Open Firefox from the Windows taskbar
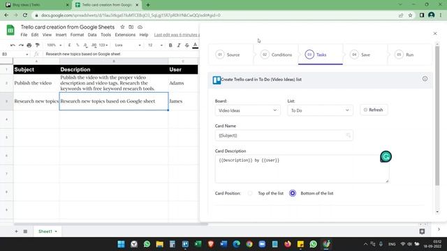447x251 pixels. pyautogui.click(x=288, y=244)
